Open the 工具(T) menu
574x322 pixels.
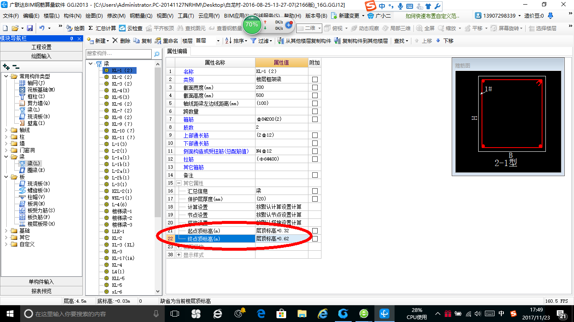click(186, 16)
